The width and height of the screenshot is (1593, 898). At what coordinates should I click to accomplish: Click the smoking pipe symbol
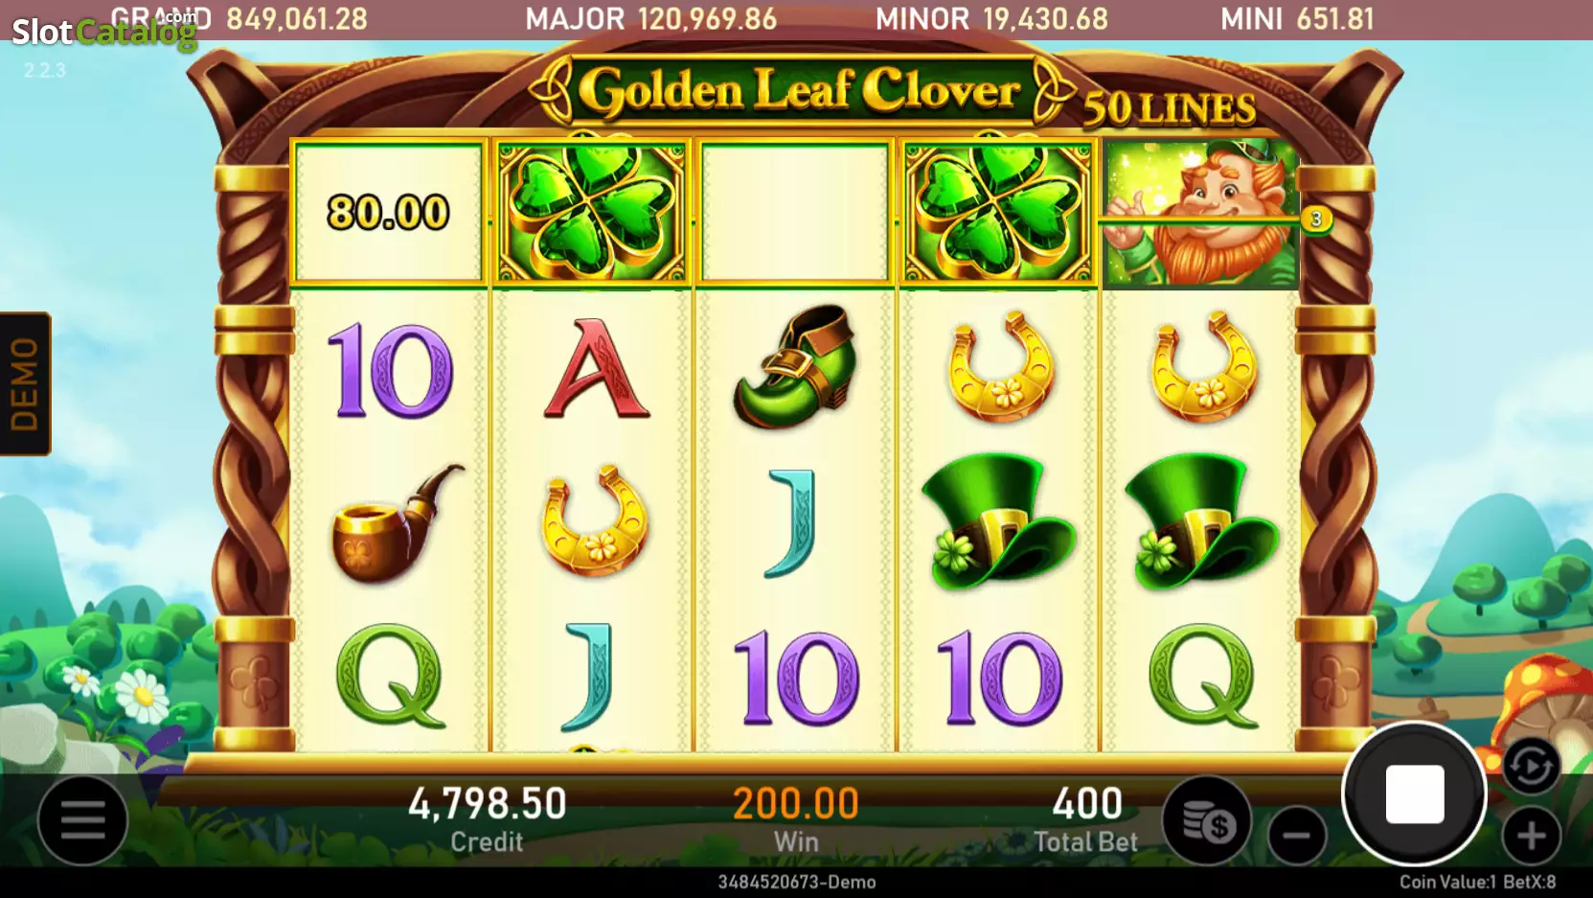tap(395, 523)
